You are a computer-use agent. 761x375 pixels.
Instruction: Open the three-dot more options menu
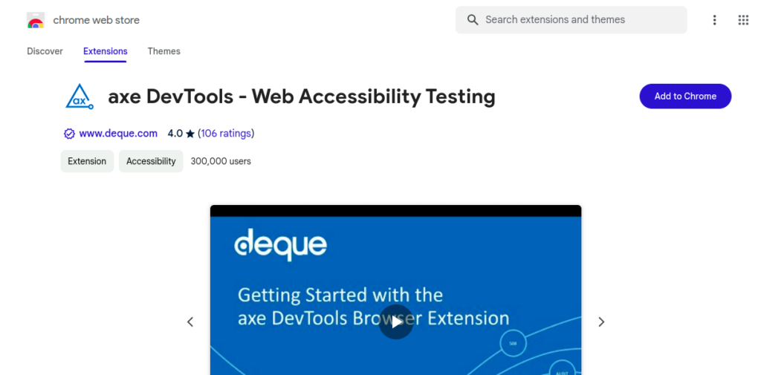[x=714, y=20]
